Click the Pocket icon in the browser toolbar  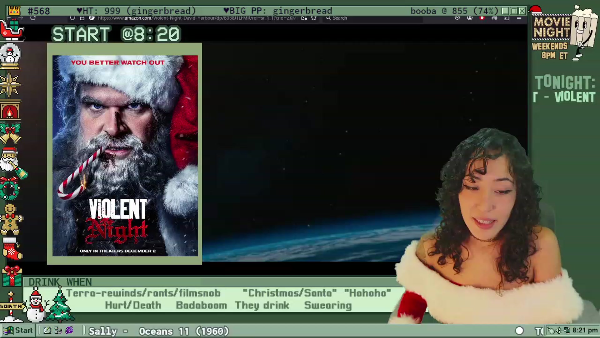pyautogui.click(x=457, y=18)
